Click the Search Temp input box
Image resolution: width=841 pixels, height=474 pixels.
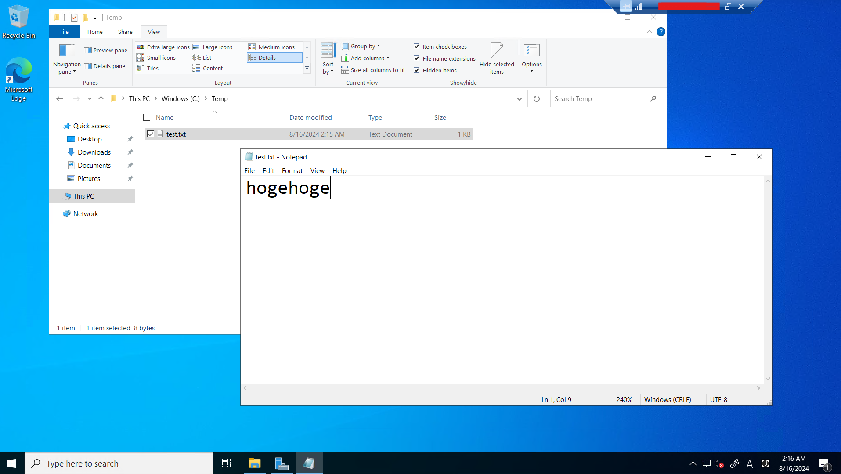tap(599, 99)
